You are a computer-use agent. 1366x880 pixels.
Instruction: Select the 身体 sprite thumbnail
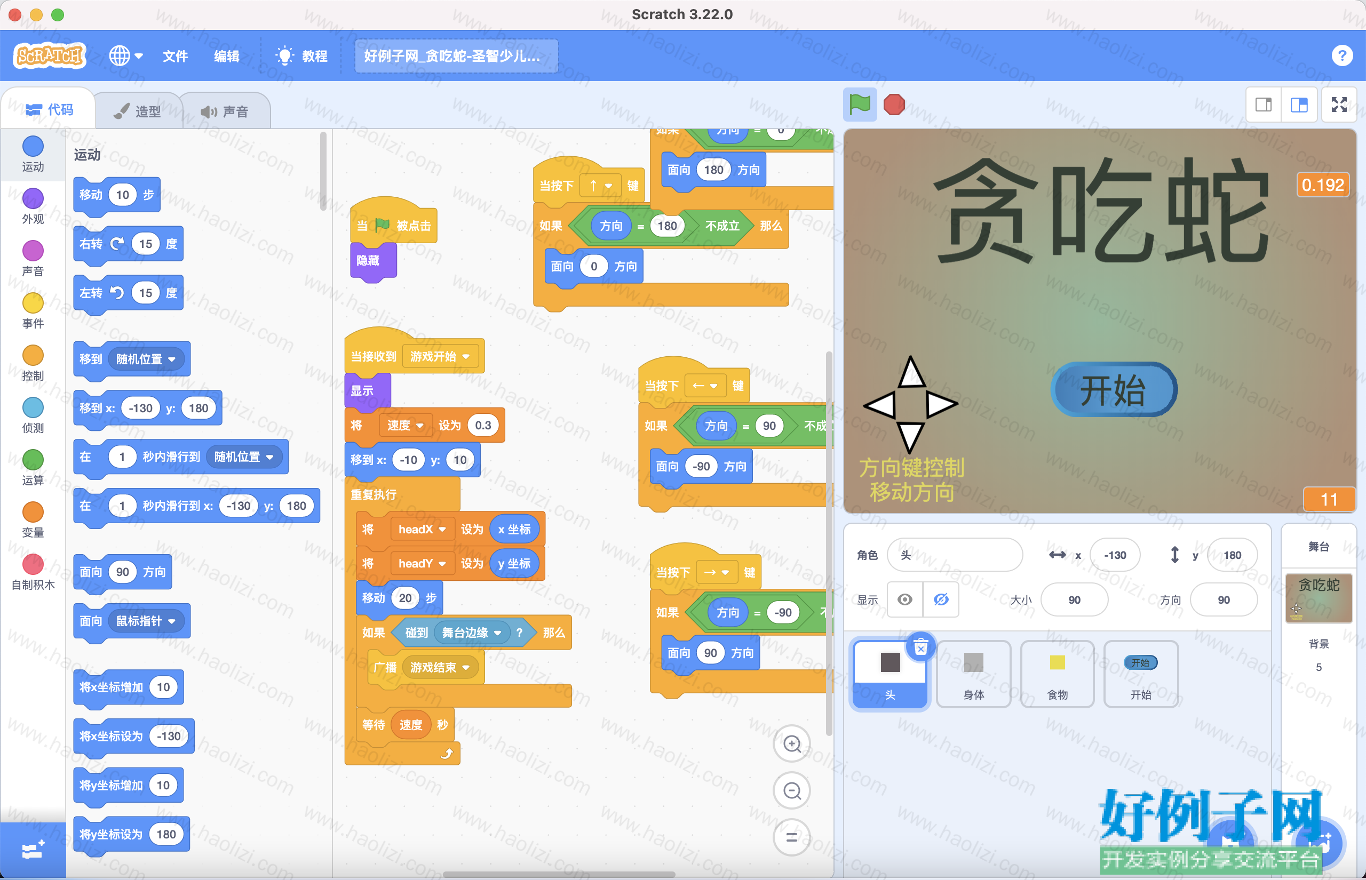[x=973, y=674]
